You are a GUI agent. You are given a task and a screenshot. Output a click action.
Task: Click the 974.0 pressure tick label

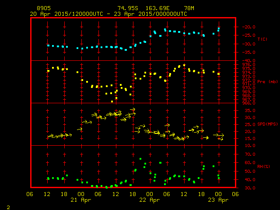pos(248,72)
